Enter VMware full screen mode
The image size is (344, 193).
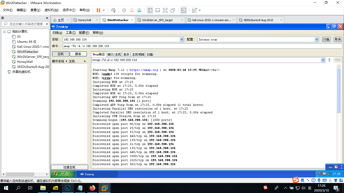coord(165,10)
